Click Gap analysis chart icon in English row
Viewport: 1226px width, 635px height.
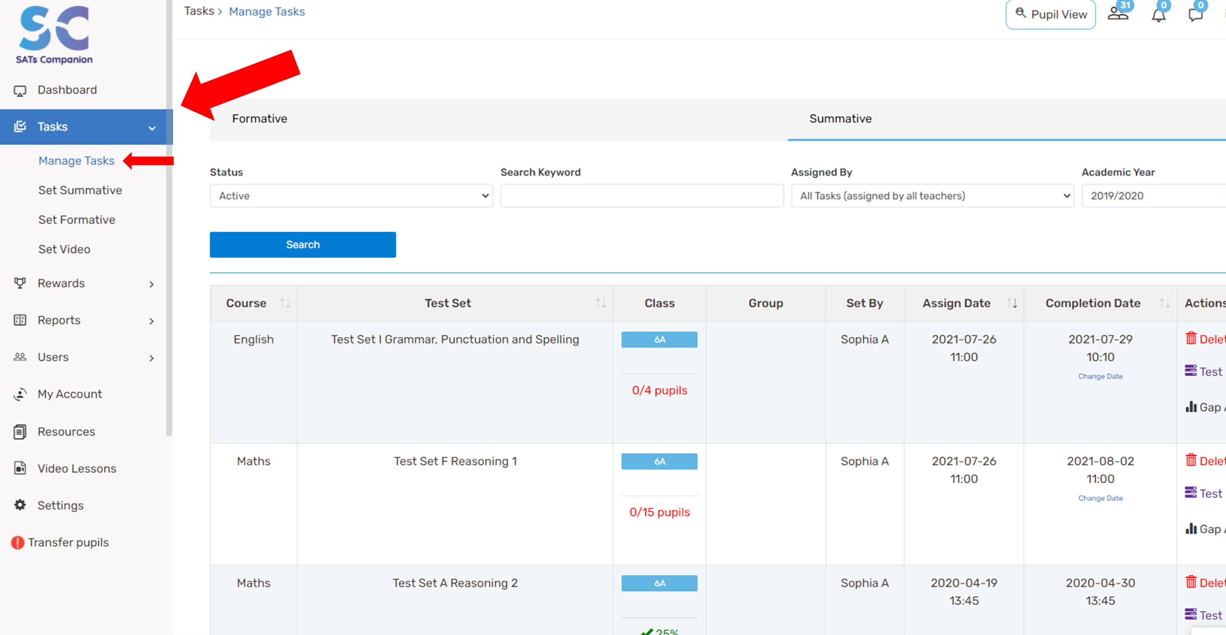pyautogui.click(x=1191, y=407)
